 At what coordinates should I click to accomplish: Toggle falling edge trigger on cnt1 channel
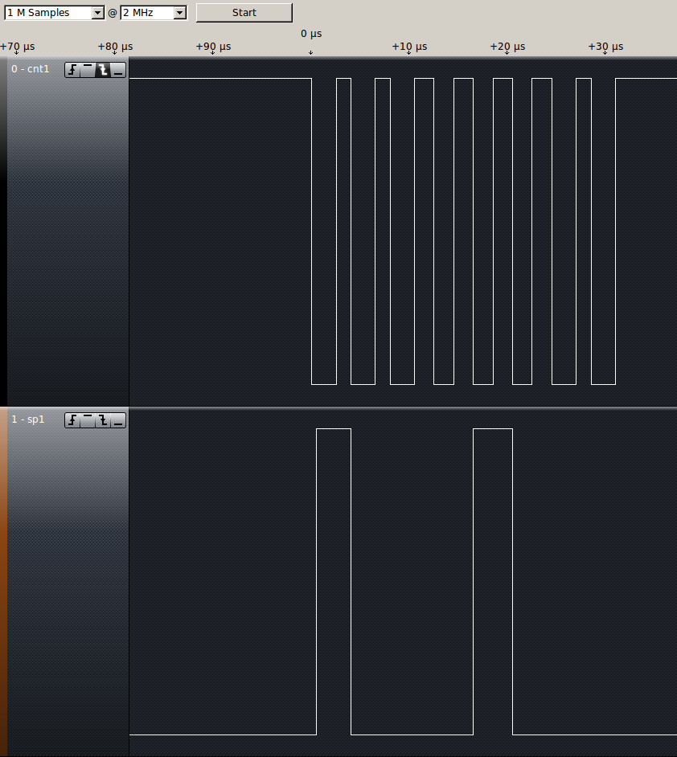click(103, 70)
